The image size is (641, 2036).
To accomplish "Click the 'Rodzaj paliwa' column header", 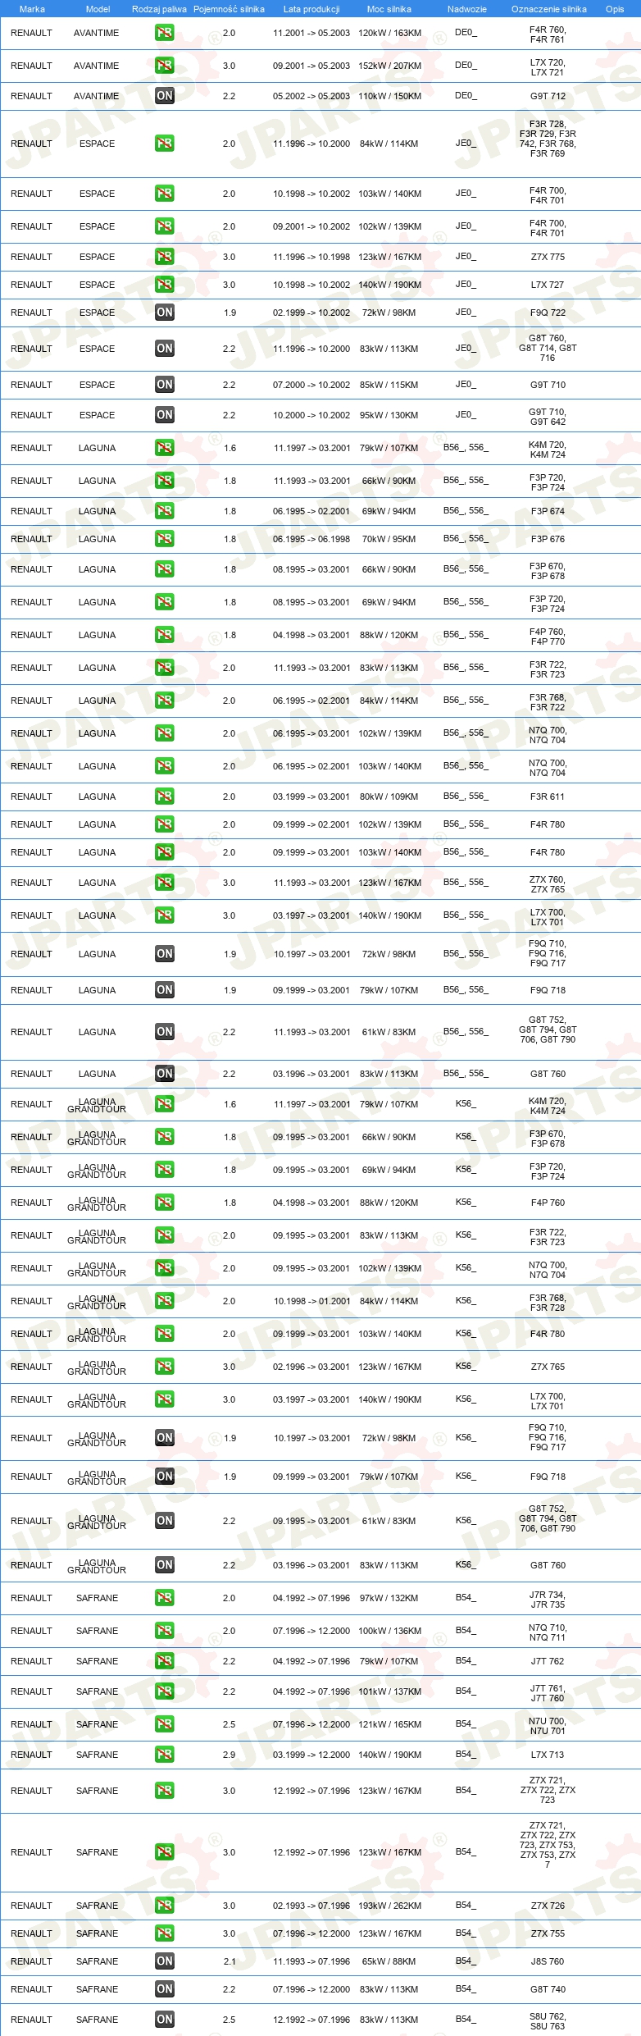I will [x=159, y=9].
